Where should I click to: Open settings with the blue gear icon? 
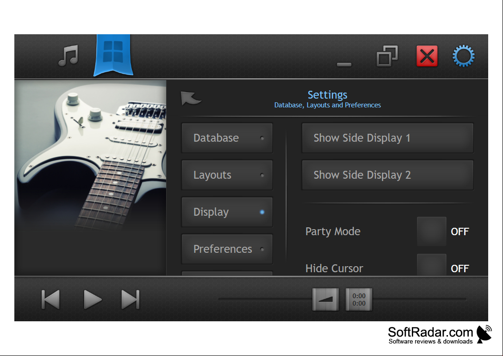tap(464, 56)
